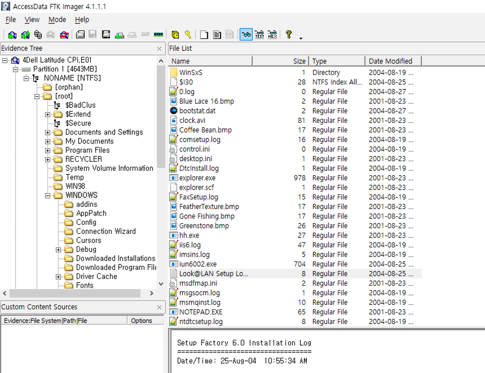Close the Custom Content Sources panel
Viewport: 485px width, 373px height.
click(159, 307)
